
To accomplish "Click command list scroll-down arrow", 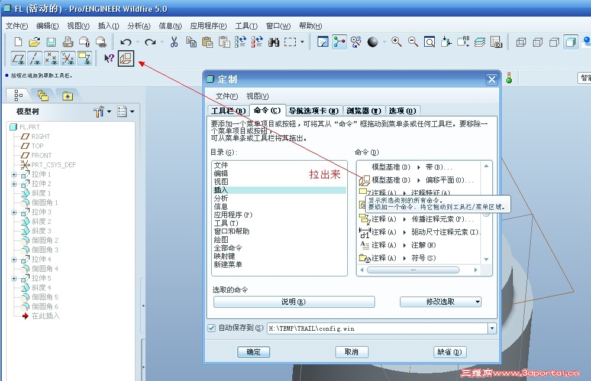I will coord(486,259).
